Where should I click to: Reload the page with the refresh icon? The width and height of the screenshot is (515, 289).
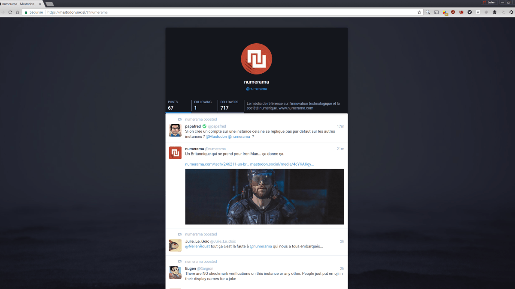tap(10, 12)
